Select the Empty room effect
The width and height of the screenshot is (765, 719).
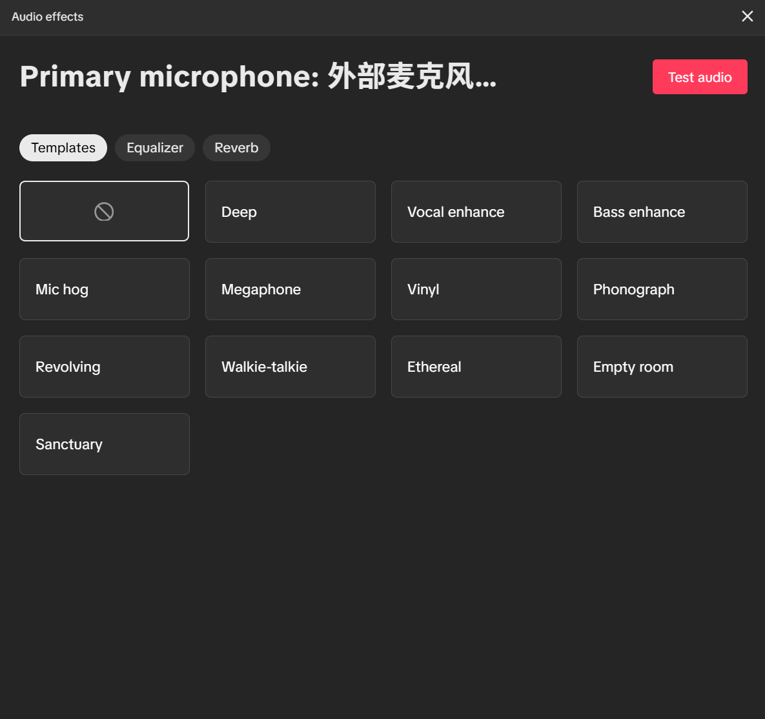pos(662,367)
